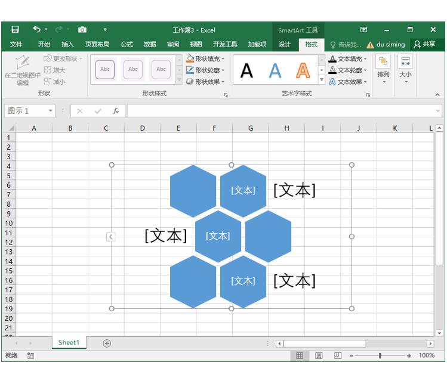
Task: Click the 共享 share button
Action: click(x=425, y=44)
